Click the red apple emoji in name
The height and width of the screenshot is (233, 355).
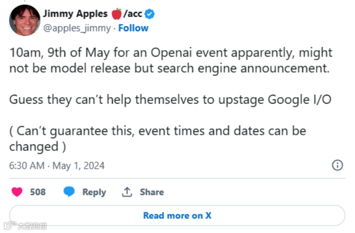point(117,14)
